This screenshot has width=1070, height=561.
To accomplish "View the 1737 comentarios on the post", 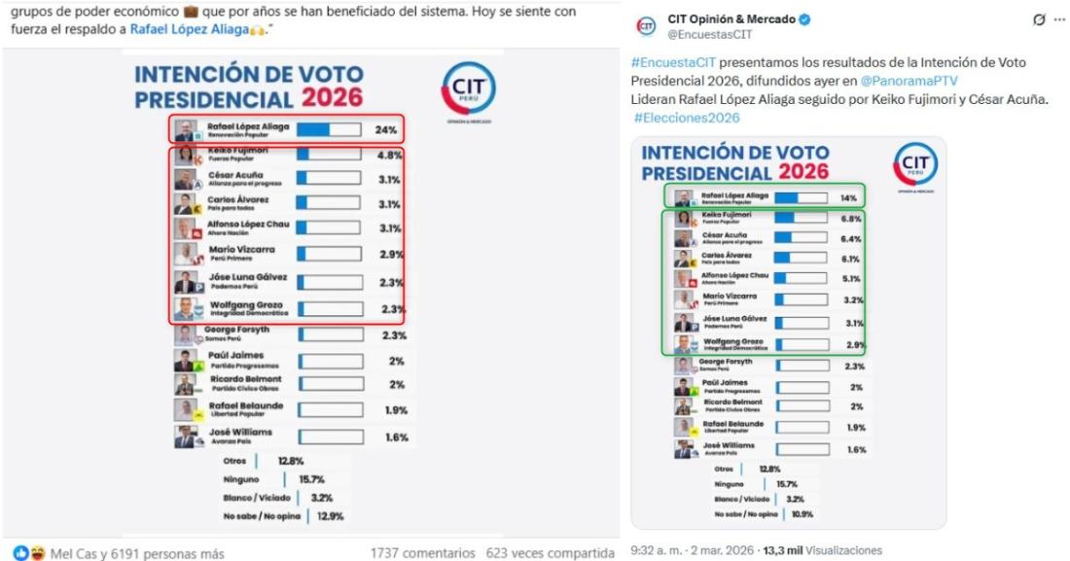I will 423,553.
